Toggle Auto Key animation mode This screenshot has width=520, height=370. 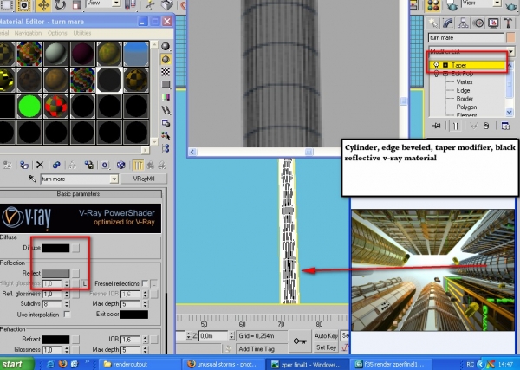point(326,336)
